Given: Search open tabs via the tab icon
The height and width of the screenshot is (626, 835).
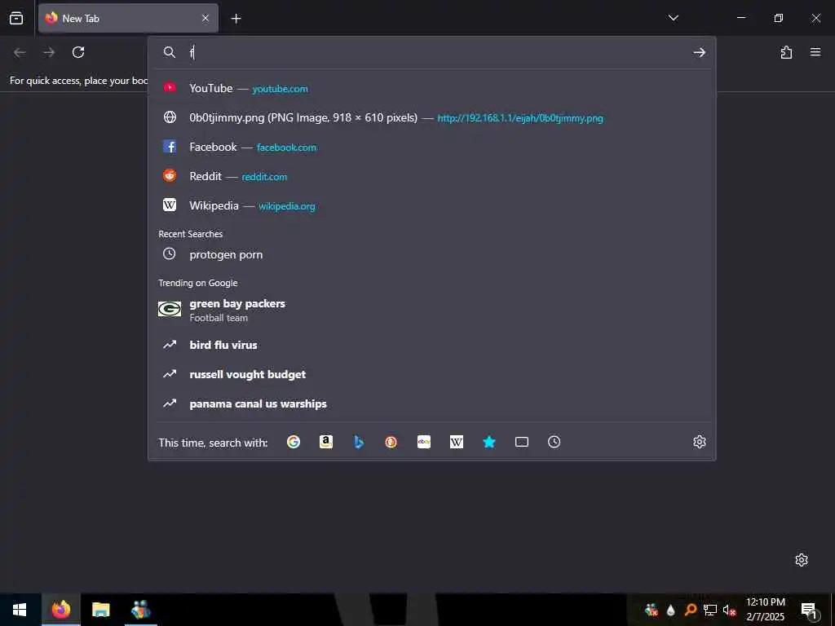Looking at the screenshot, I should click(522, 442).
